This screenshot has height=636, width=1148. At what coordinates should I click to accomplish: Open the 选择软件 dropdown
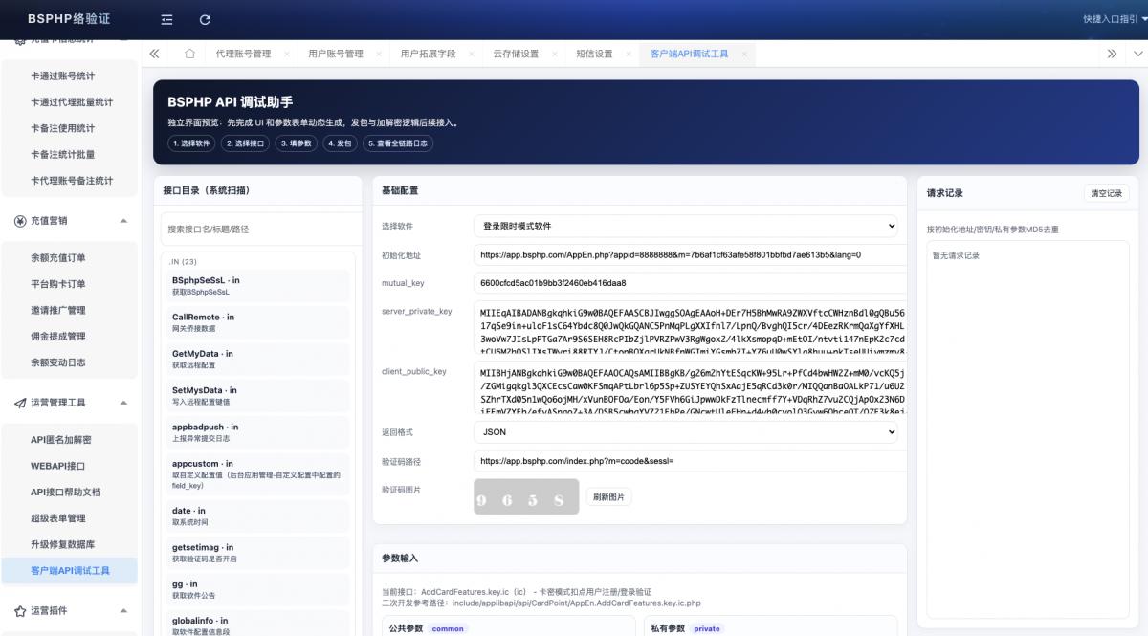click(x=686, y=226)
